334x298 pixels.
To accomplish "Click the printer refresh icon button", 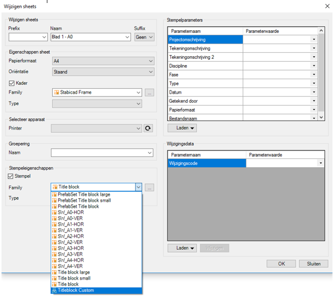I will pos(148,128).
